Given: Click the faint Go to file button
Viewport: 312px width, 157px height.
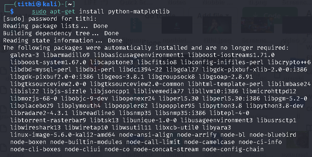Looking at the screenshot, I should click(x=160, y=16).
